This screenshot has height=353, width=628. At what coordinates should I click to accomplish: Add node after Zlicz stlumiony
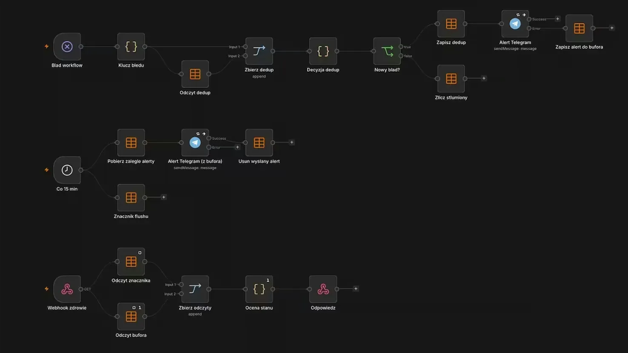click(484, 78)
